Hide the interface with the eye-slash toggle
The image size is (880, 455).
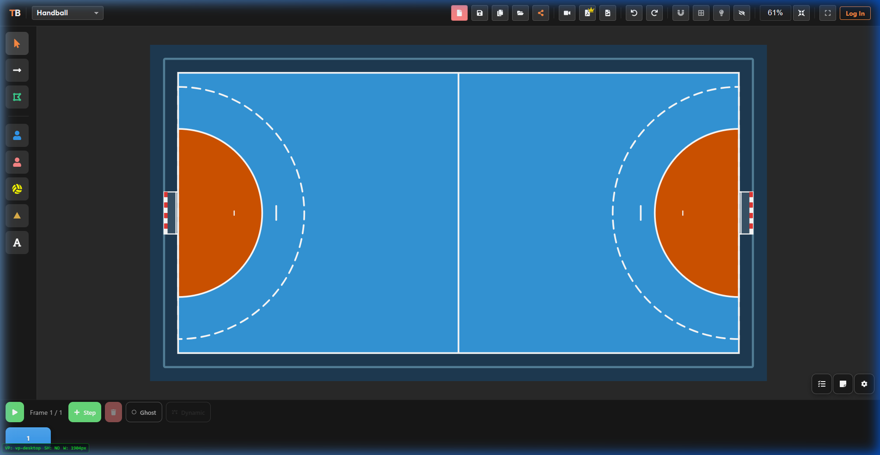pos(741,13)
